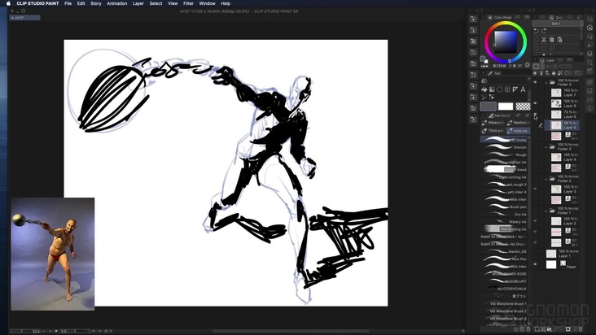This screenshot has height=335, width=596.
Task: Hide the Paper layer
Action: (x=536, y=265)
